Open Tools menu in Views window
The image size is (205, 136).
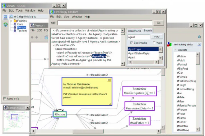click(x=19, y=11)
